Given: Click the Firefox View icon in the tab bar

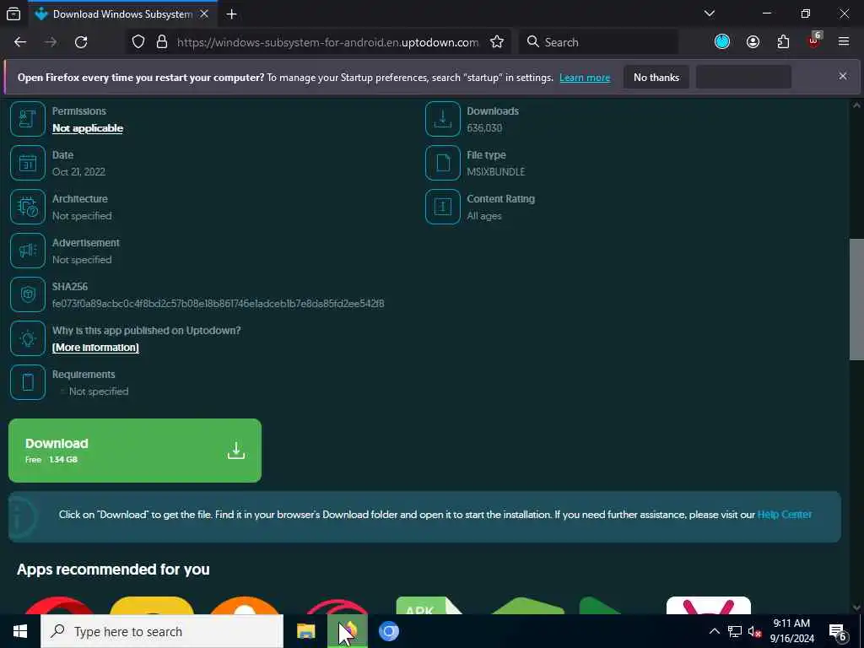Looking at the screenshot, I should [13, 14].
